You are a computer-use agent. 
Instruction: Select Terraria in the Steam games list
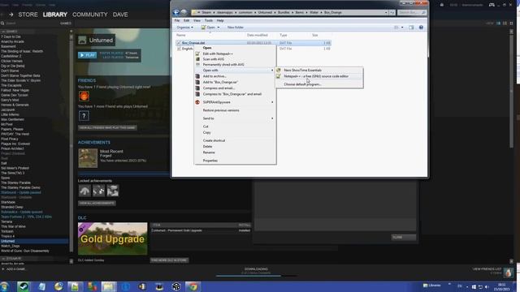pos(6,221)
